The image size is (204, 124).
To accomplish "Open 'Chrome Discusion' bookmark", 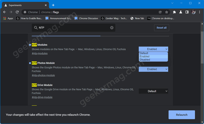I will (x=86, y=18).
